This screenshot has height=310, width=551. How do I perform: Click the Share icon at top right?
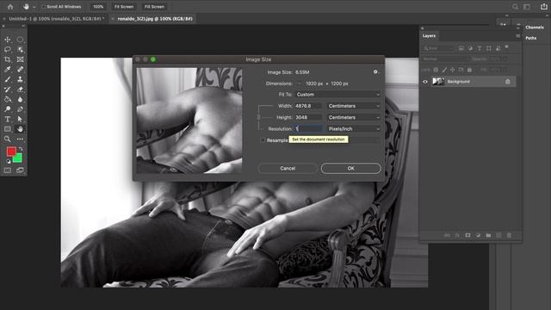543,6
